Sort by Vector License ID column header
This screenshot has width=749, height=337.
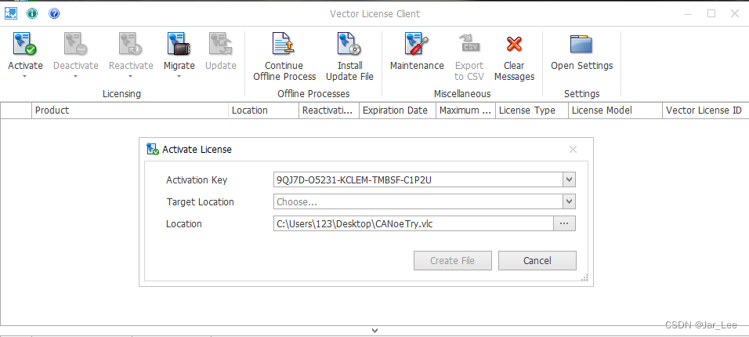tap(706, 111)
